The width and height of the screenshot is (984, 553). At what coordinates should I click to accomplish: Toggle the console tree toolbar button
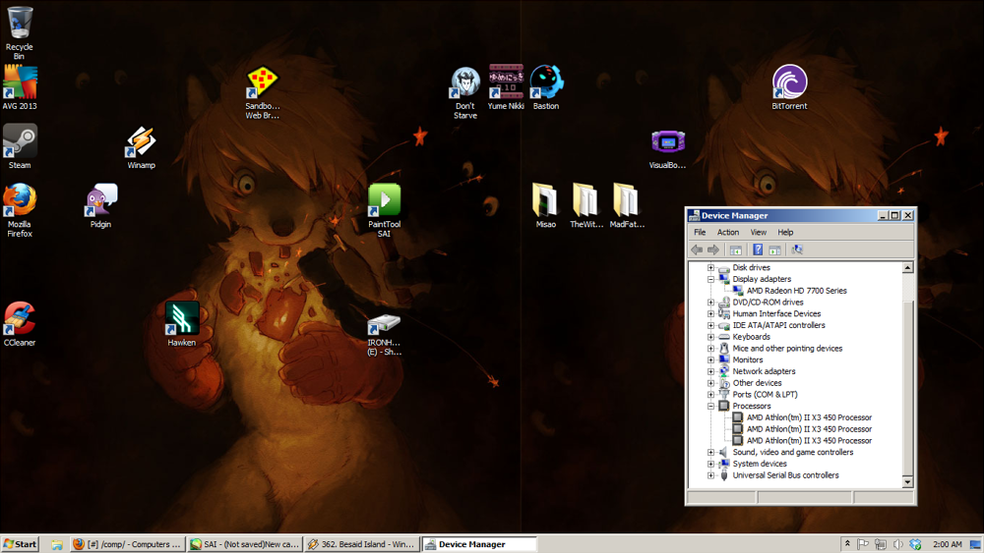pyautogui.click(x=735, y=249)
